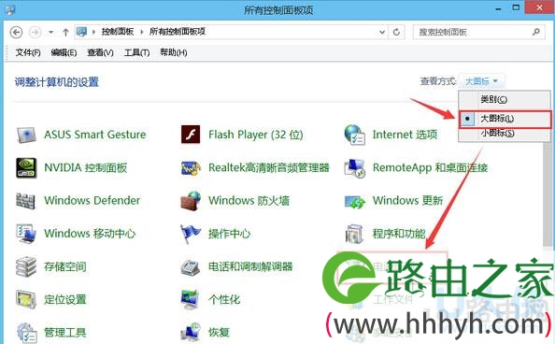Open the 程序和功能 icon
This screenshot has height=344, width=555.
click(354, 234)
